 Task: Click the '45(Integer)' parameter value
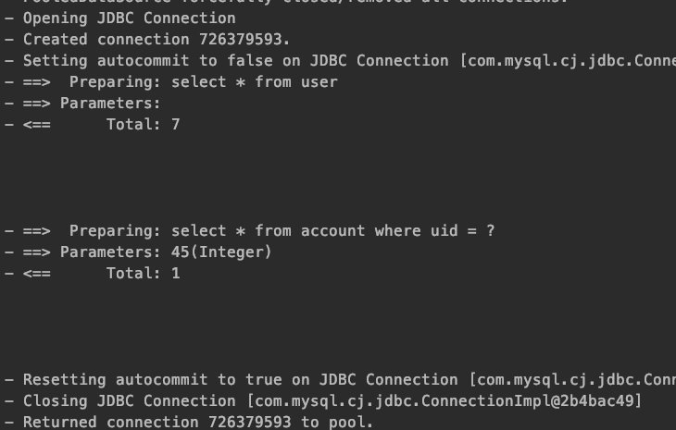click(221, 252)
